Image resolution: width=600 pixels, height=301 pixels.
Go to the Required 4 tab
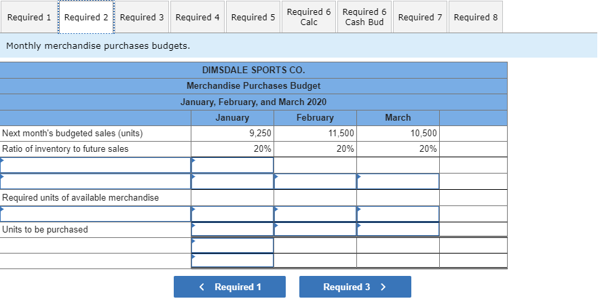coord(198,17)
